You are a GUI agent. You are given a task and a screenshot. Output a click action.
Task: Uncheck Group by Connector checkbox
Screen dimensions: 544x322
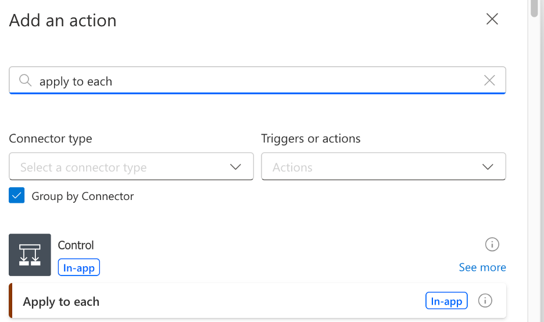(17, 195)
